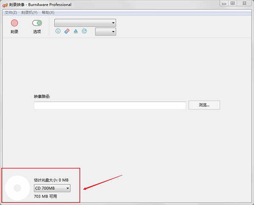Click the BurnAware app icon in title bar
Viewport: 254px width, 205px height.
(5, 5)
